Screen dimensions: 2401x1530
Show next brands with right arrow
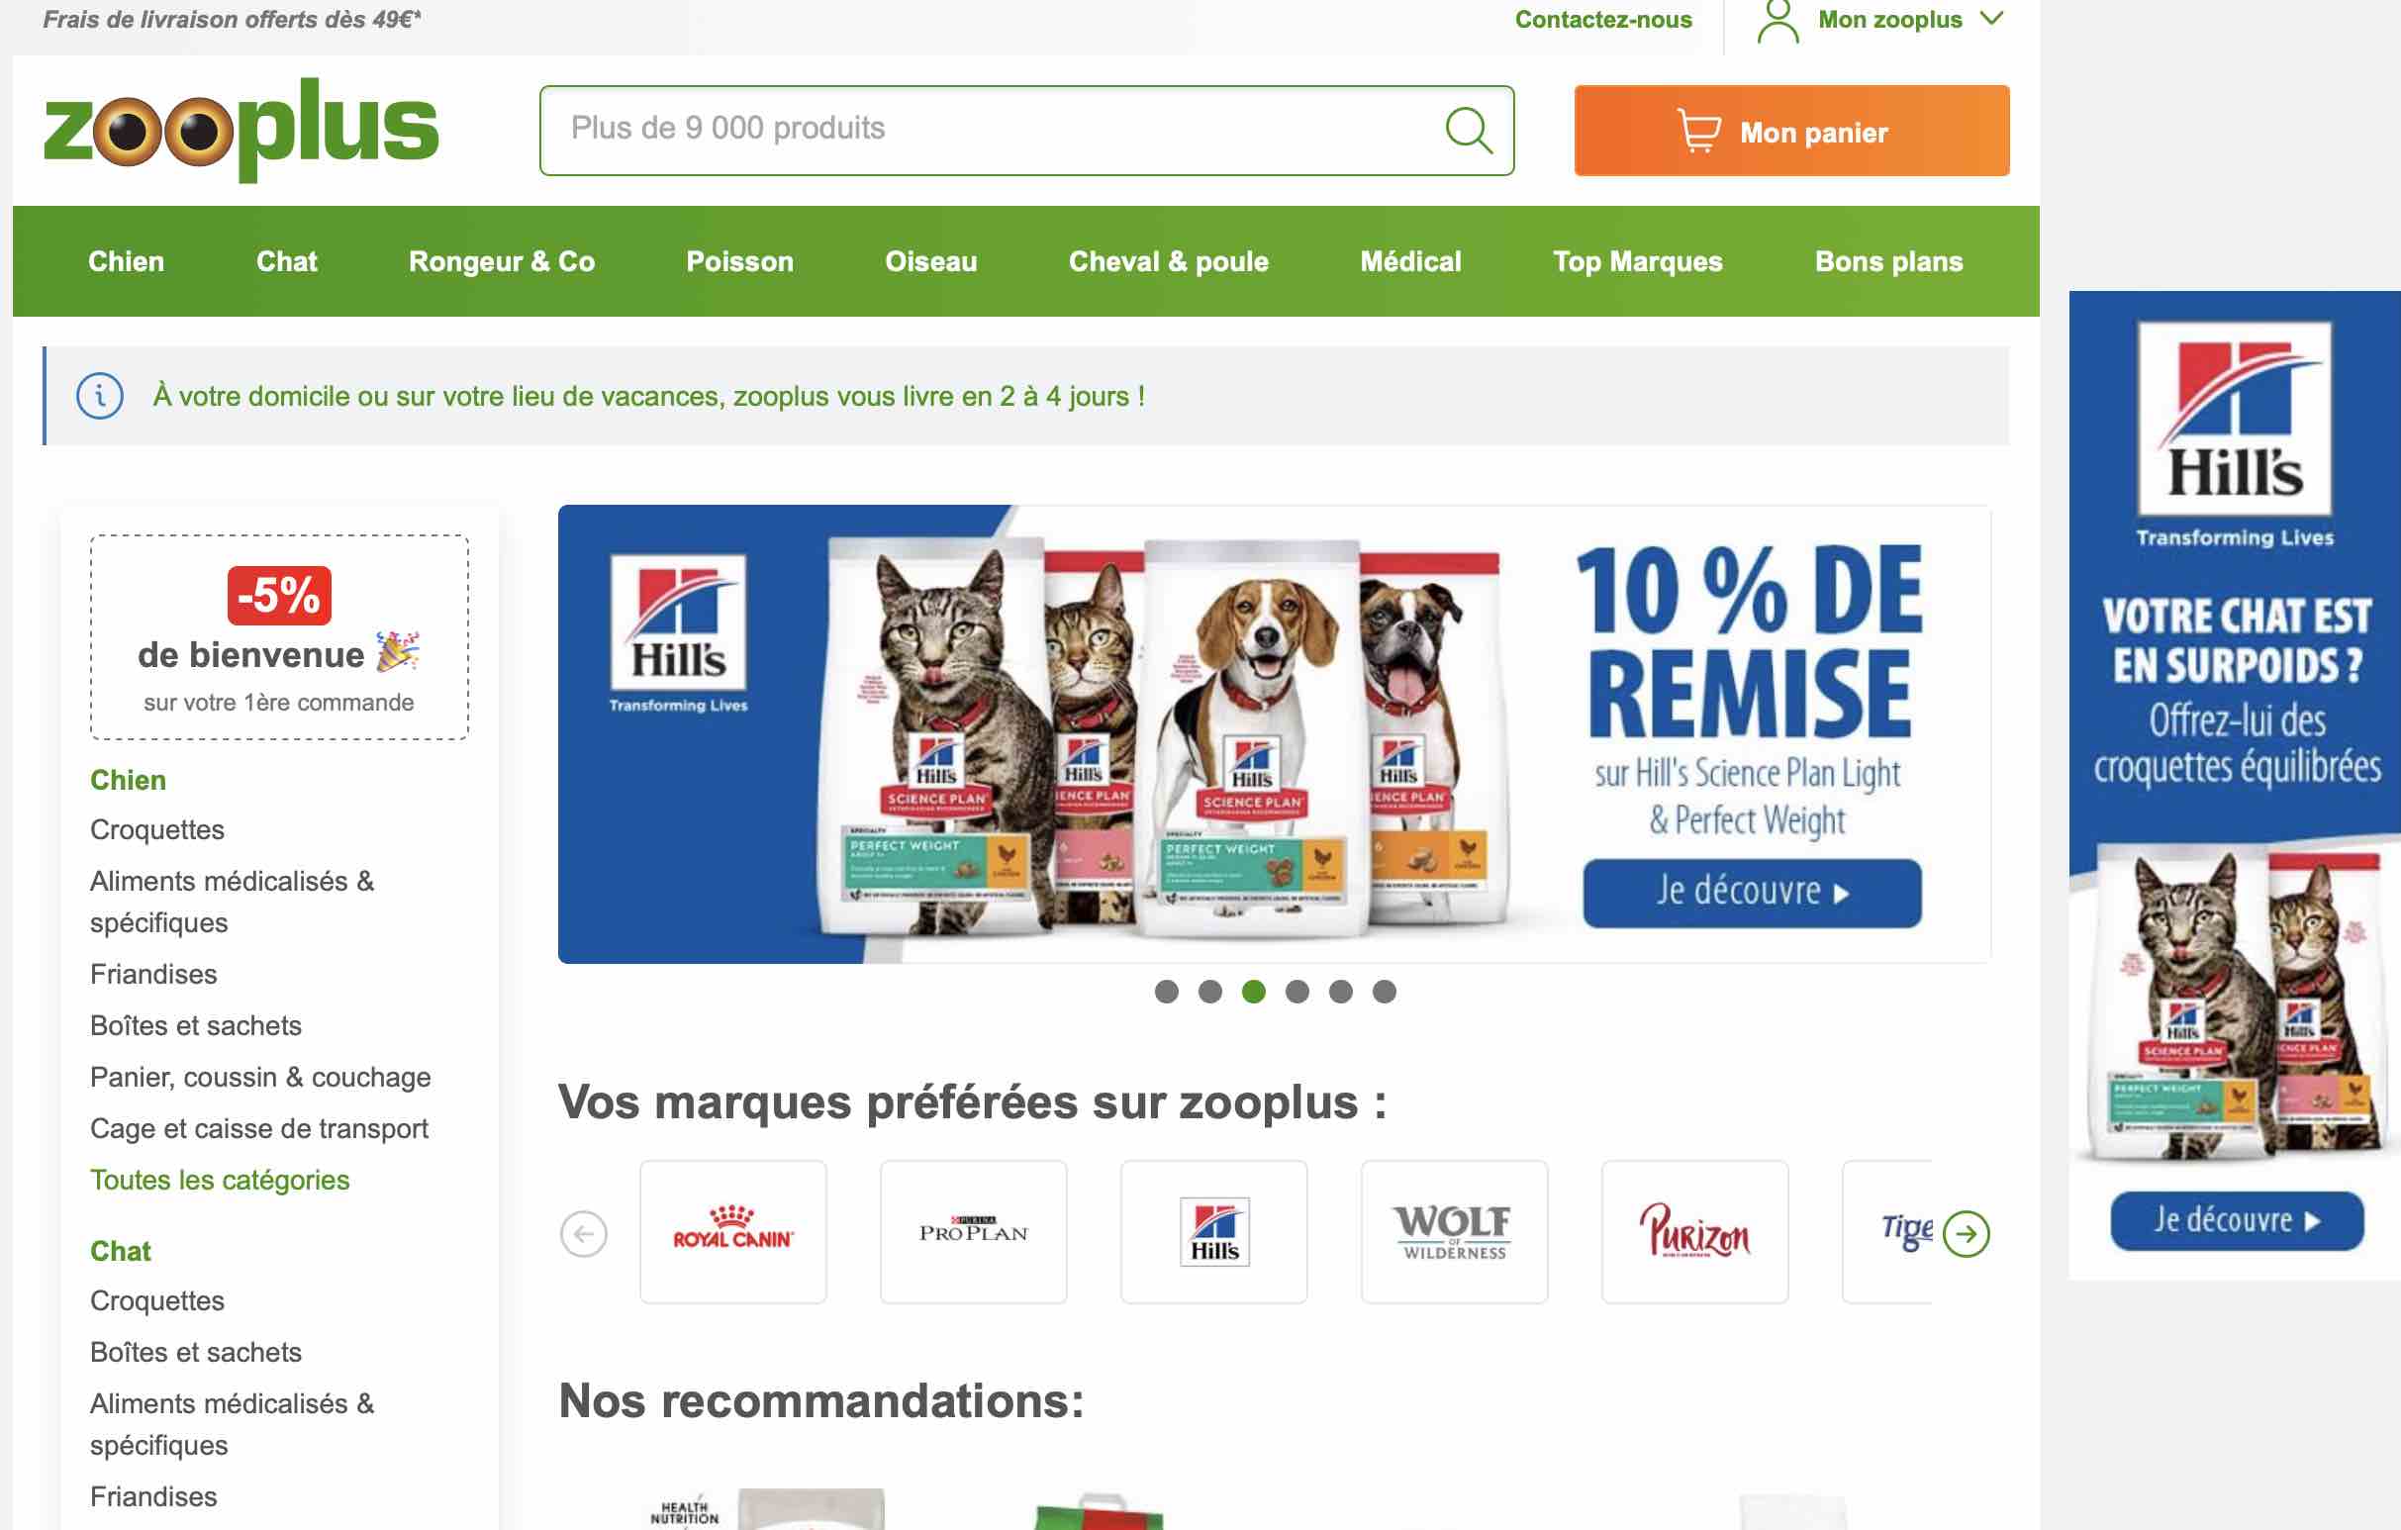(x=1966, y=1234)
